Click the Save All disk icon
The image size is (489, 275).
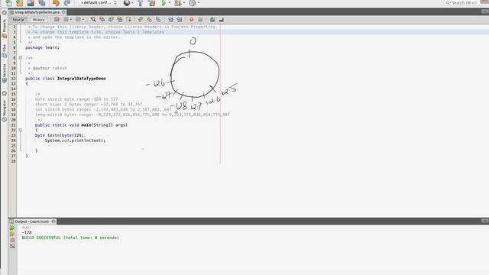(x=42, y=3)
